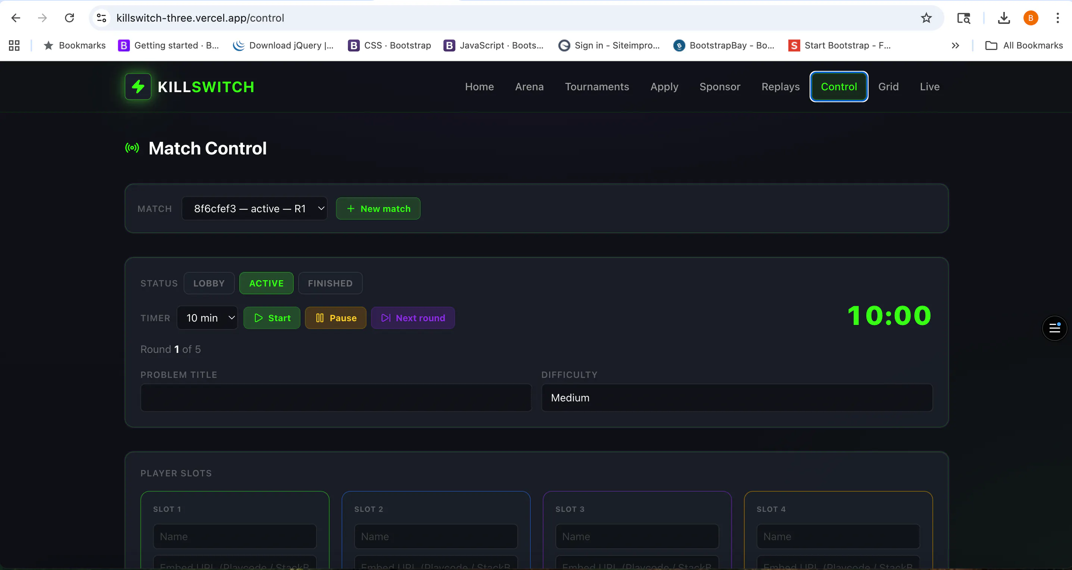Select the Control nav item
The image size is (1072, 570).
pyautogui.click(x=839, y=87)
